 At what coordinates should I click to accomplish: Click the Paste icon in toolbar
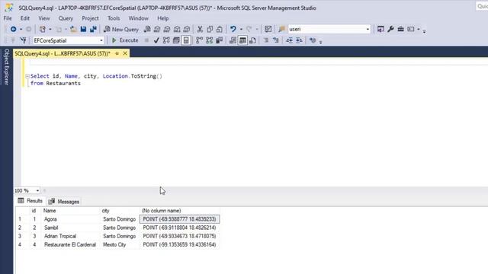pos(220,29)
